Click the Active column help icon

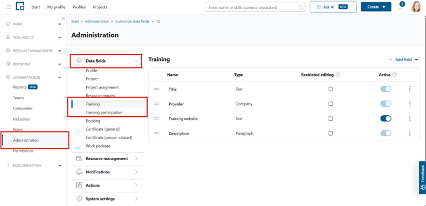click(x=394, y=74)
